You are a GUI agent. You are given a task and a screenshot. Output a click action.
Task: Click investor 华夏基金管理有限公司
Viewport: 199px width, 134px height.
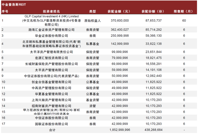pyautogui.click(x=51, y=94)
